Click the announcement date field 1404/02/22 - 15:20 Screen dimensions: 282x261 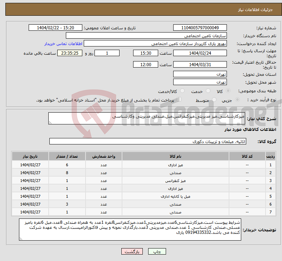[55, 28]
